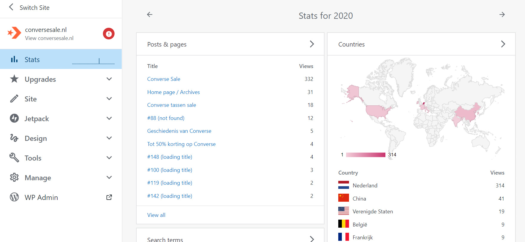The width and height of the screenshot is (525, 242).
Task: Click View all posts link
Action: (156, 215)
